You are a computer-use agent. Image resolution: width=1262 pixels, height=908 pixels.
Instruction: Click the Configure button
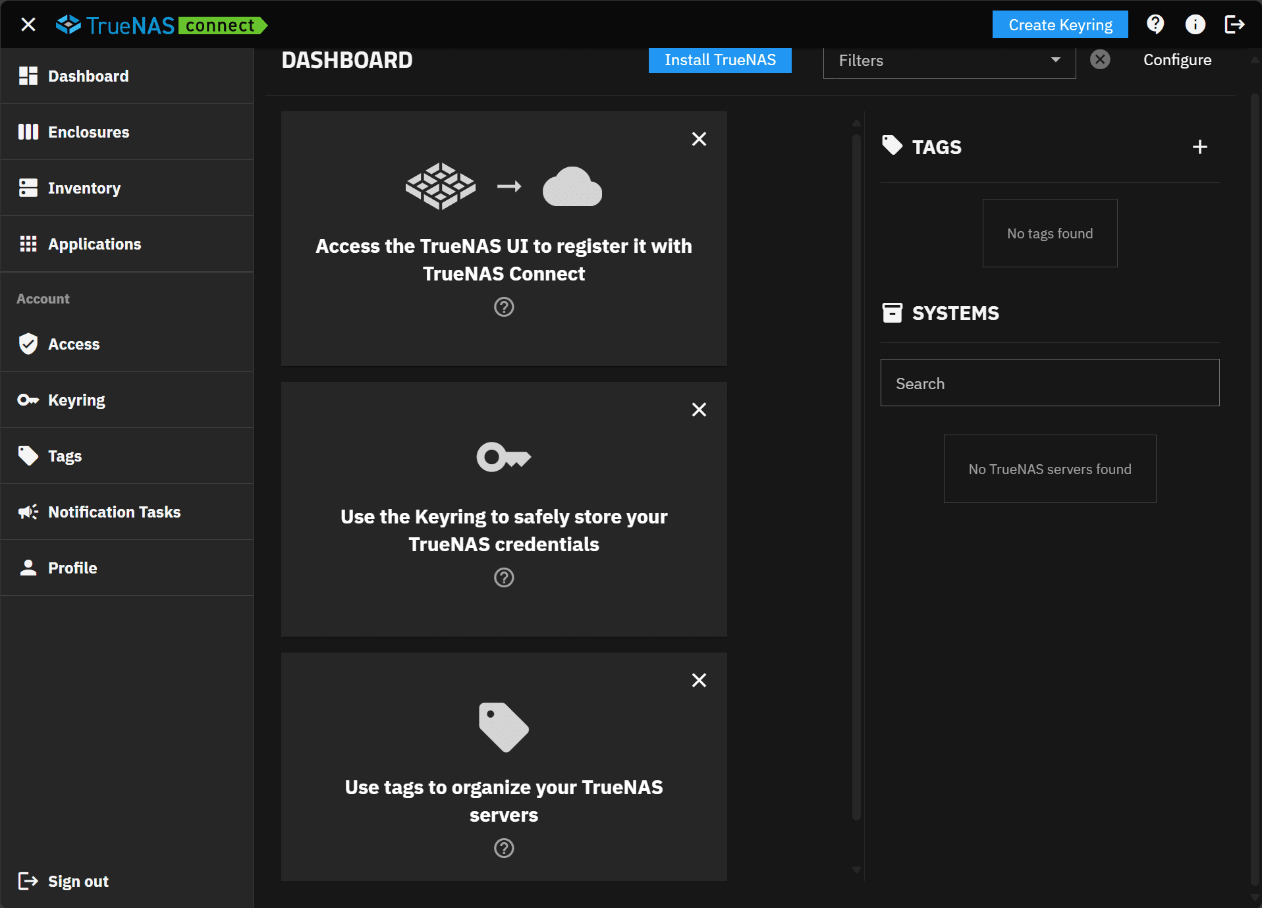coord(1177,60)
